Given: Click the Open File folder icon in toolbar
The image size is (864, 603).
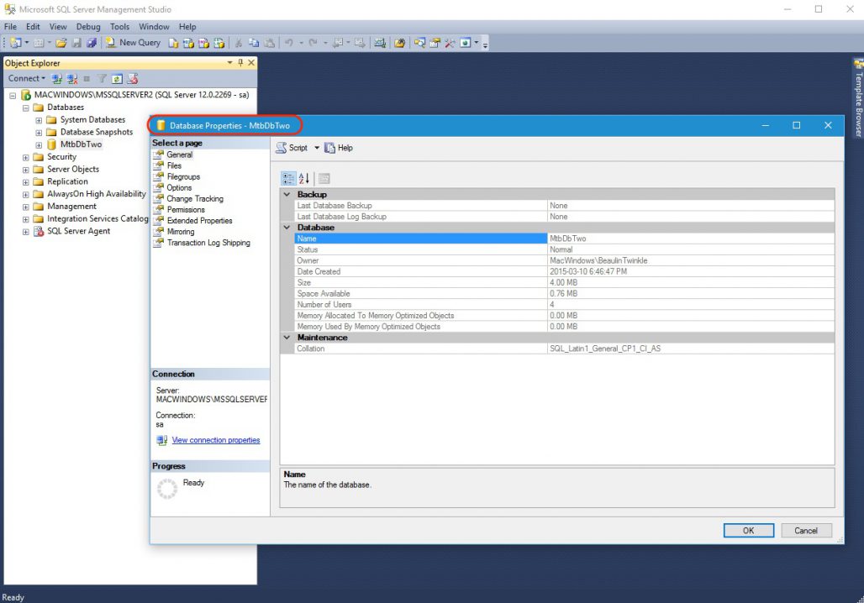Looking at the screenshot, I should [61, 43].
